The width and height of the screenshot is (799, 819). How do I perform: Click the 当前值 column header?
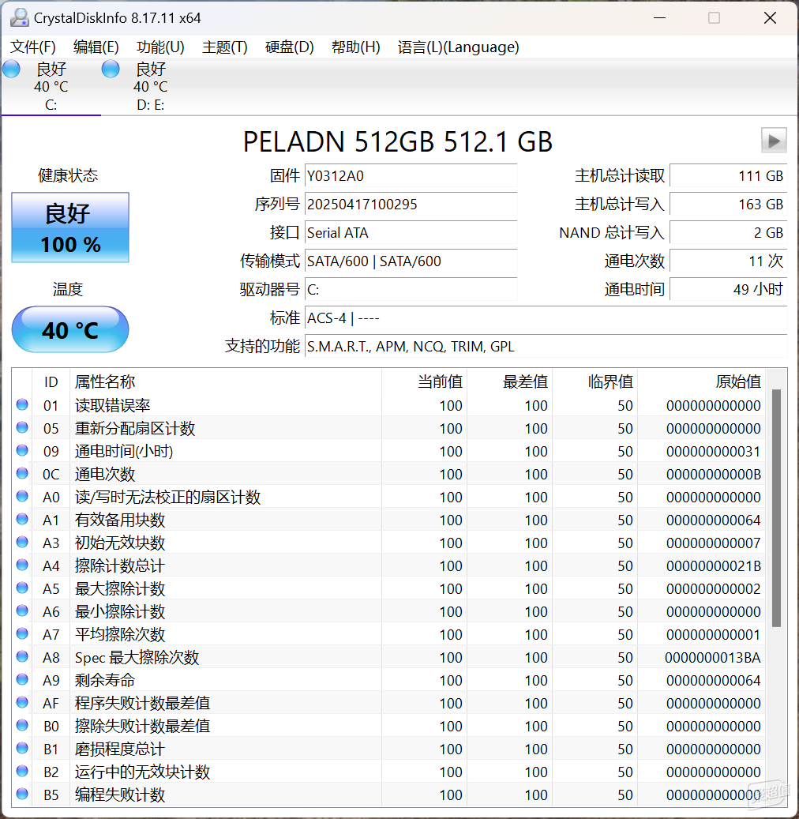(x=425, y=381)
